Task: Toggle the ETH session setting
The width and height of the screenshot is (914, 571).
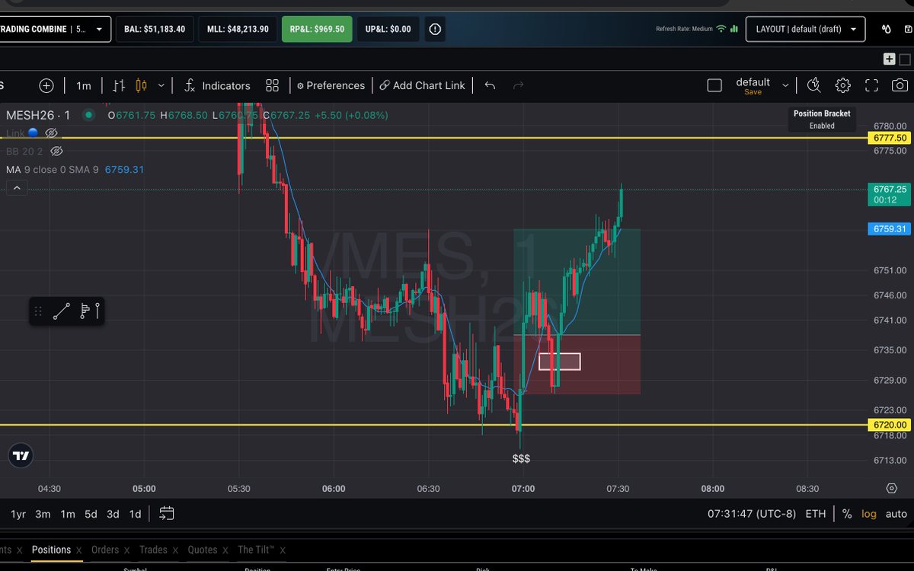Action: click(x=816, y=514)
